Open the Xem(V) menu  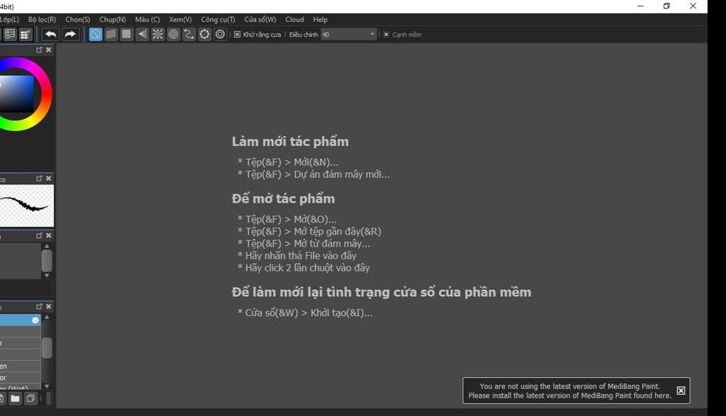180,19
